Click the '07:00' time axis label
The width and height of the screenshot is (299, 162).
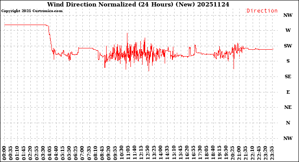point(82,153)
